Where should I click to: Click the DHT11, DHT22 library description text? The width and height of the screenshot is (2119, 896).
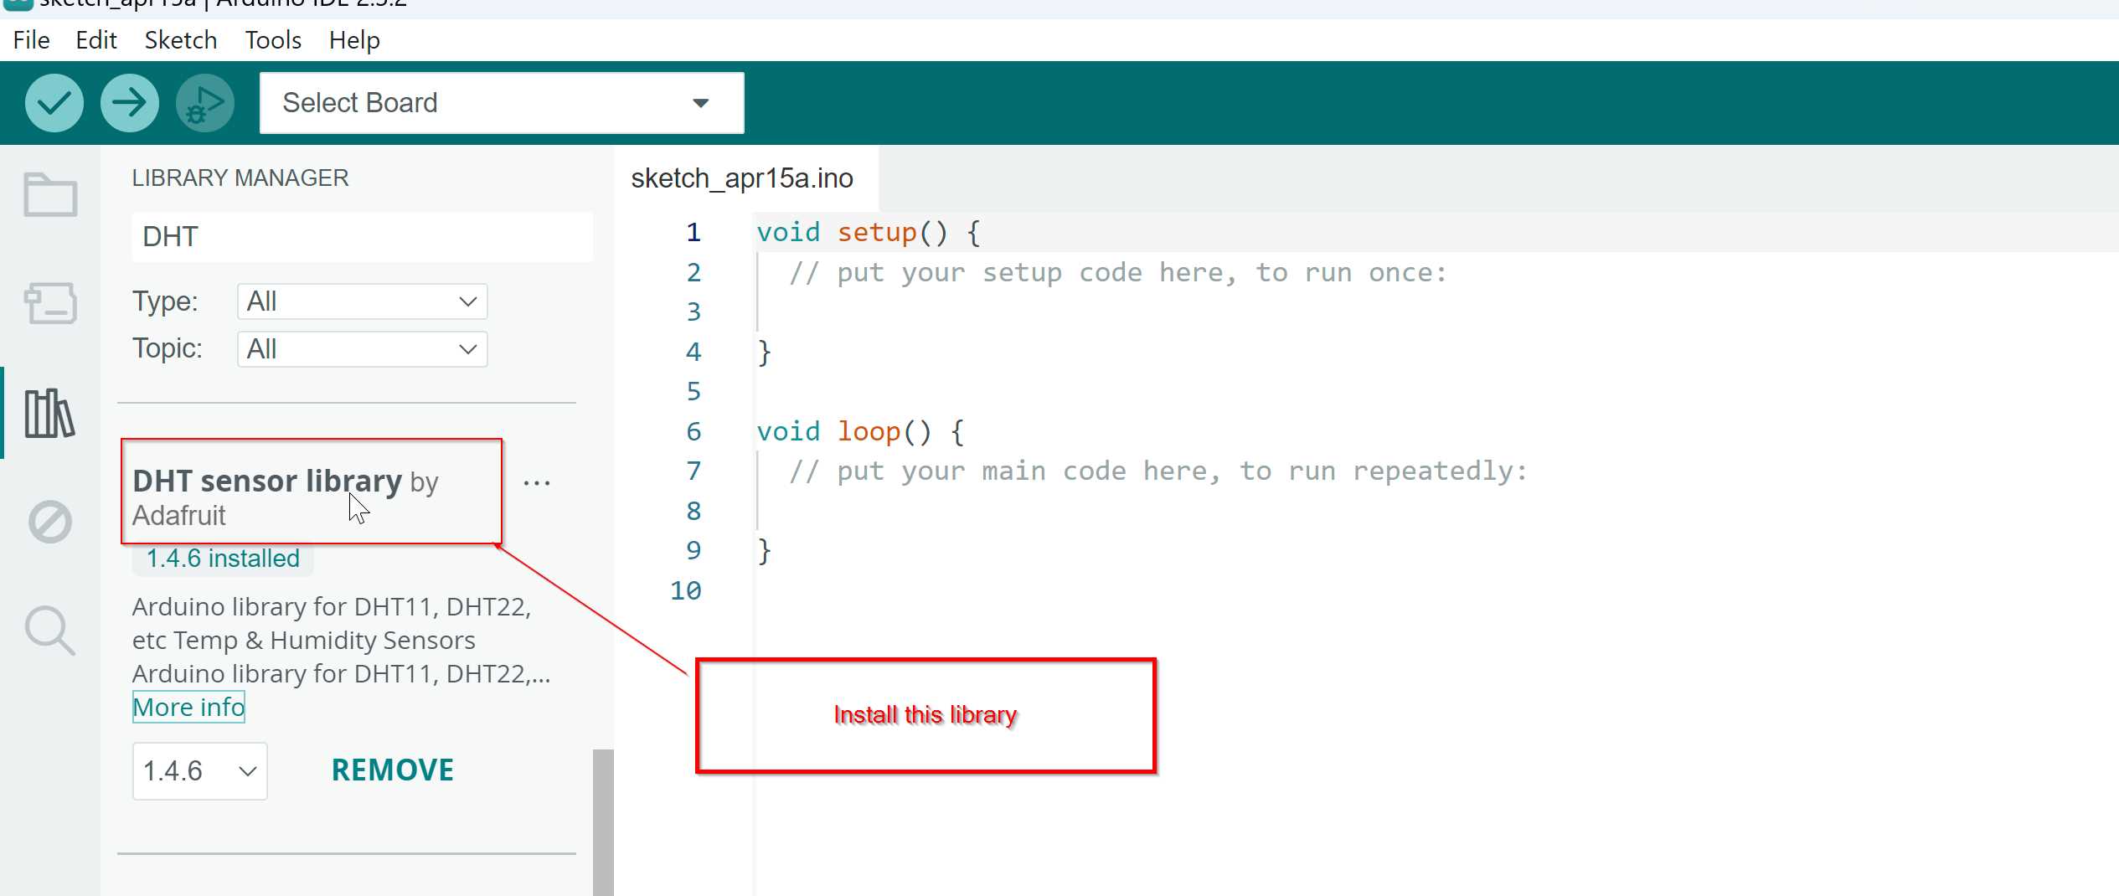tap(341, 640)
